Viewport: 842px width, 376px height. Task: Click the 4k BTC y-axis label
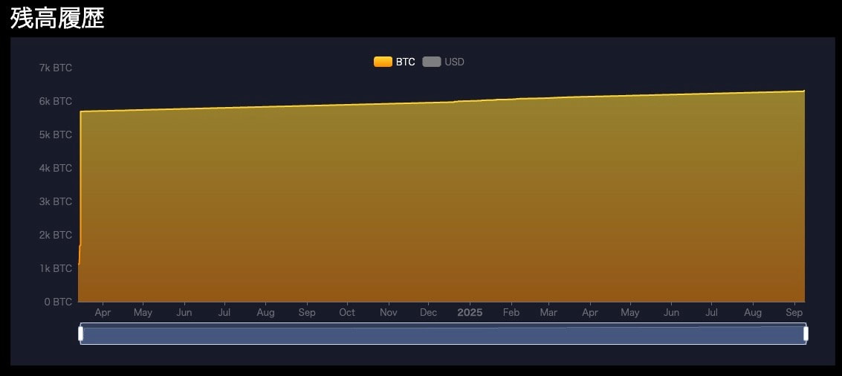pos(56,168)
